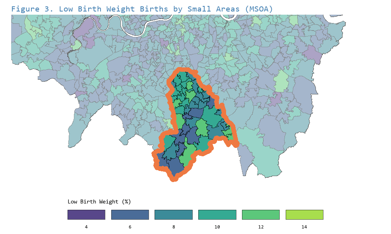The image size is (391, 234).
Task: Select the legend tick label "6"
Action: pyautogui.click(x=130, y=227)
